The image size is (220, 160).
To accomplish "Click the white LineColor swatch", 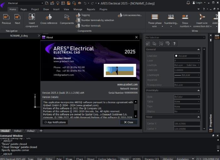I will click(x=176, y=56).
